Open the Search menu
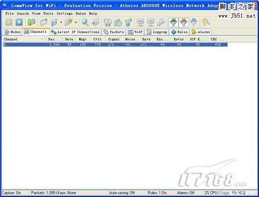The width and height of the screenshot is (259, 197). 23,13
